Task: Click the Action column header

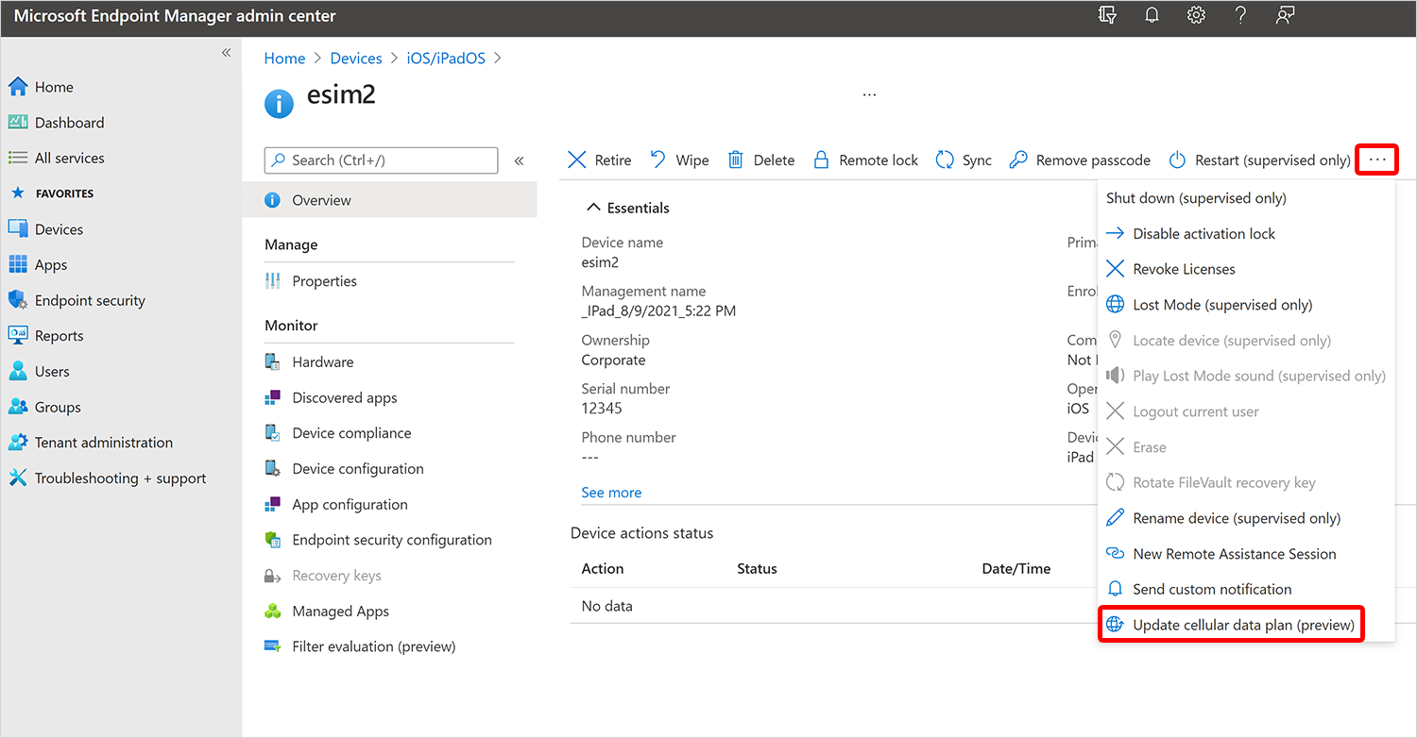Action: click(x=603, y=569)
